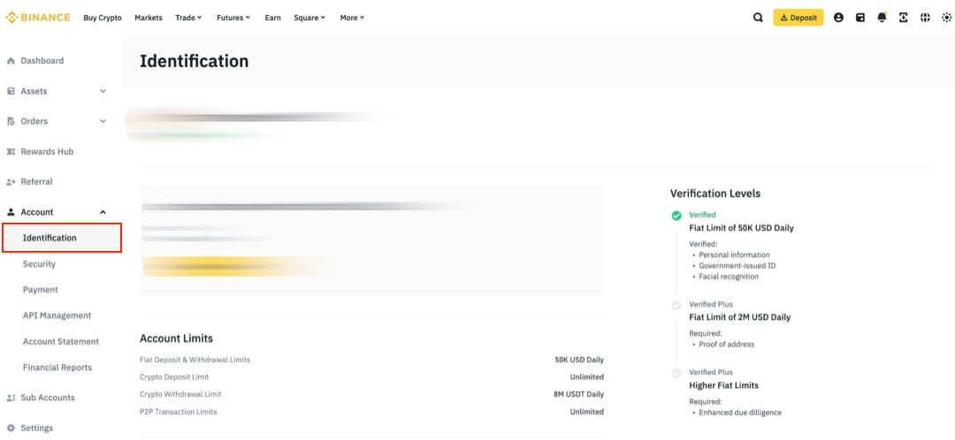Open the language globe icon
Viewport: 955px width, 440px height.
pos(925,18)
